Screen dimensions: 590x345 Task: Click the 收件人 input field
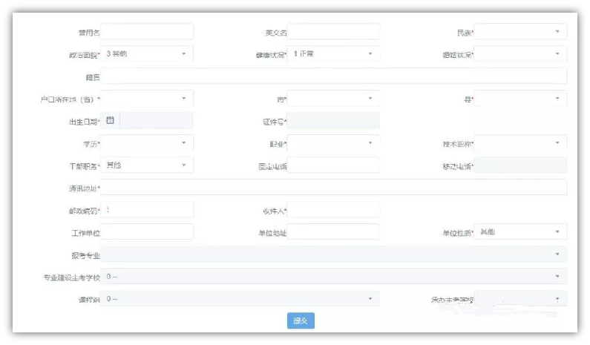333,210
